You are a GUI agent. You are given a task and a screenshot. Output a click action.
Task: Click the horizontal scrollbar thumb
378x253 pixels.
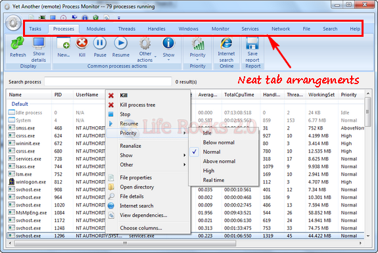(x=125, y=243)
